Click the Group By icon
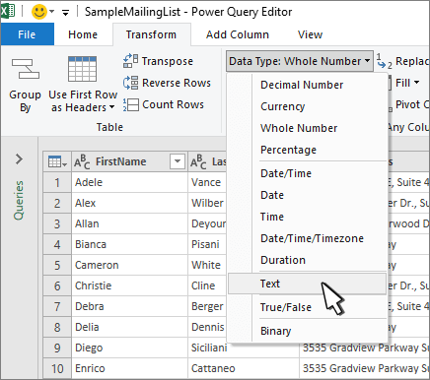Viewport: 430px width, 380px height. coord(26,69)
